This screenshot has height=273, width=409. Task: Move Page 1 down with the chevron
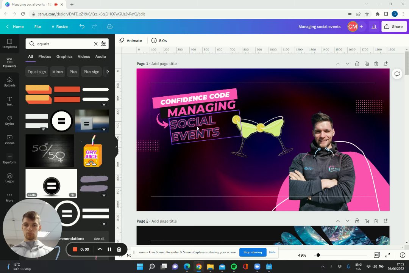(347, 63)
